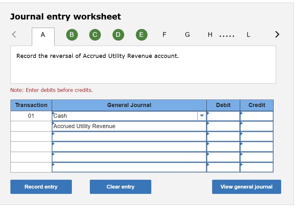Click the Record entry button

coord(41,187)
